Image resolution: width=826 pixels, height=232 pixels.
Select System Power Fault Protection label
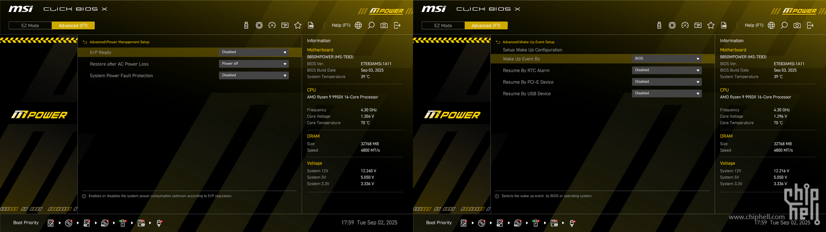click(x=121, y=76)
